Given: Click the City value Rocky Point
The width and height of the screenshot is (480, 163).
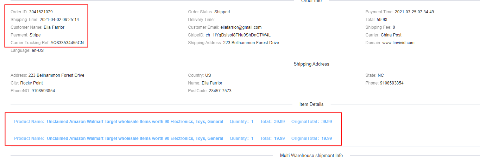Looking at the screenshot, I should pos(31,83).
